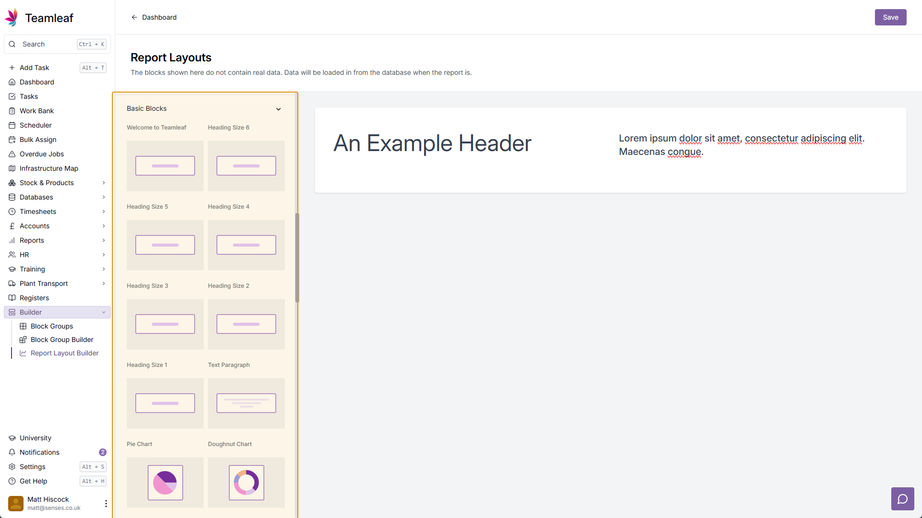Collapse the Builder menu section
The image size is (922, 518).
click(104, 312)
